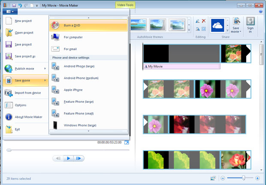Click the preview full screen icon

coord(127,143)
